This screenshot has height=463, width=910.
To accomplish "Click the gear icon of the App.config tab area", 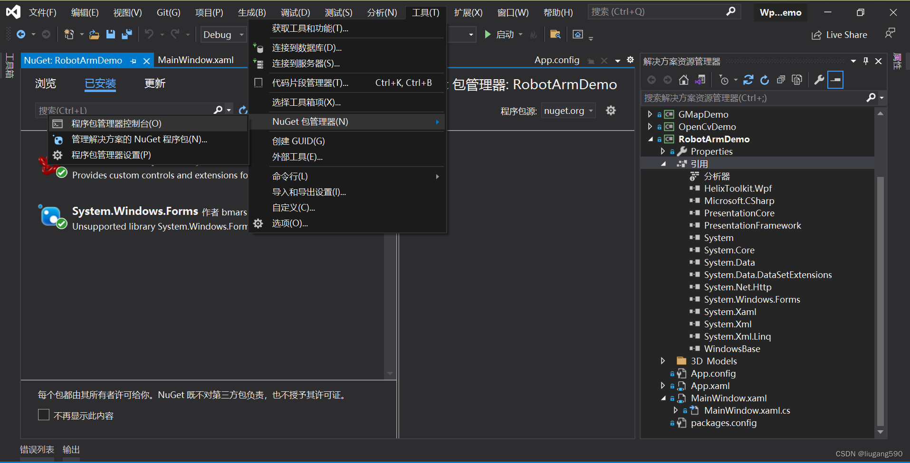I will 630,60.
